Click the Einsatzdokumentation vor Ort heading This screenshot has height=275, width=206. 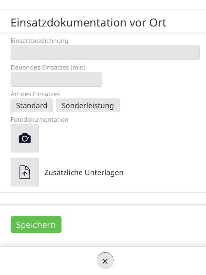pos(89,23)
